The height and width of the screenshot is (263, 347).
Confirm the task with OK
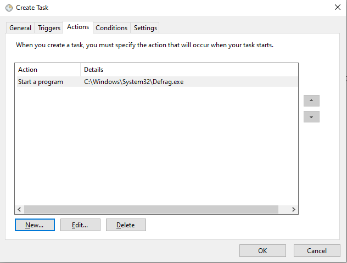point(262,251)
